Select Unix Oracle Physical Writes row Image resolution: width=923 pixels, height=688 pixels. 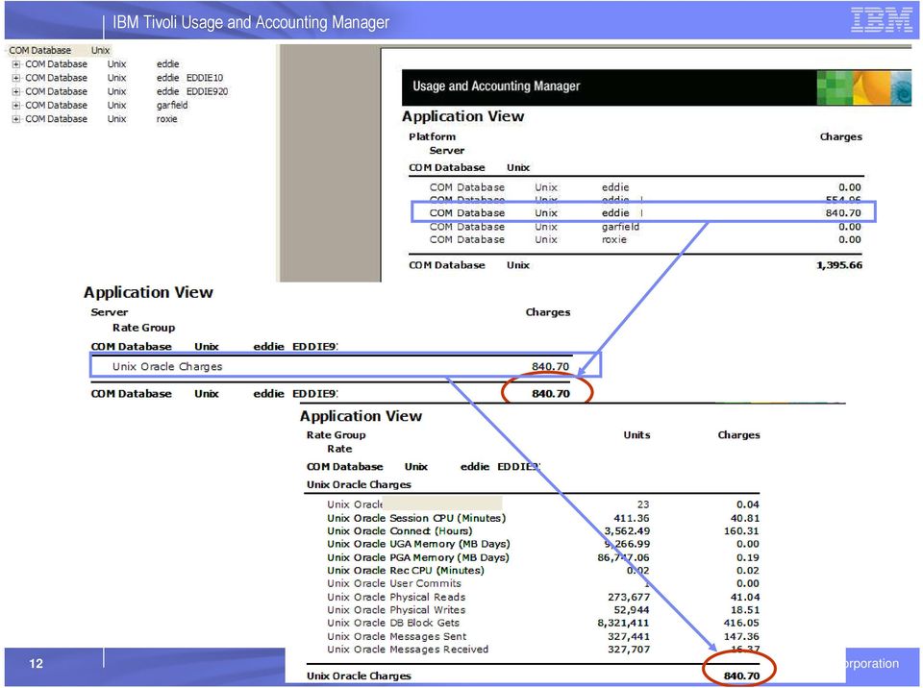[x=542, y=610]
